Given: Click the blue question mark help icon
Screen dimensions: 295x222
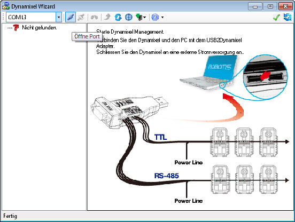Looking at the screenshot, I should 155,17.
